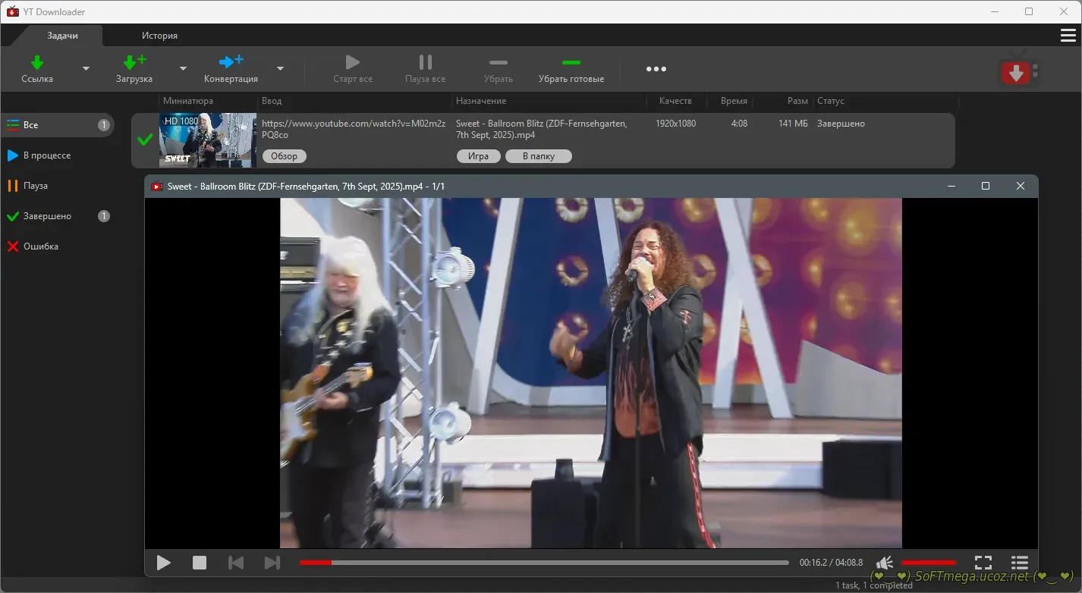Click the Ссылка green download arrow icon
1082x593 pixels.
point(36,62)
